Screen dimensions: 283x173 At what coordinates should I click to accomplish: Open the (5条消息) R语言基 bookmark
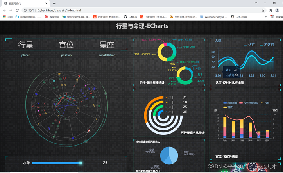point(153,17)
